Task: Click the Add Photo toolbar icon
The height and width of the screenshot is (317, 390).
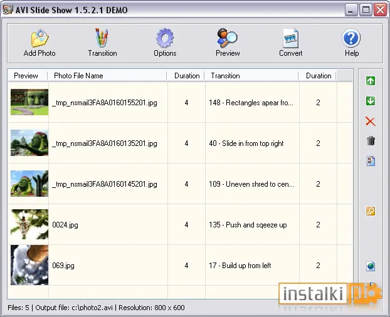Action: (x=40, y=38)
